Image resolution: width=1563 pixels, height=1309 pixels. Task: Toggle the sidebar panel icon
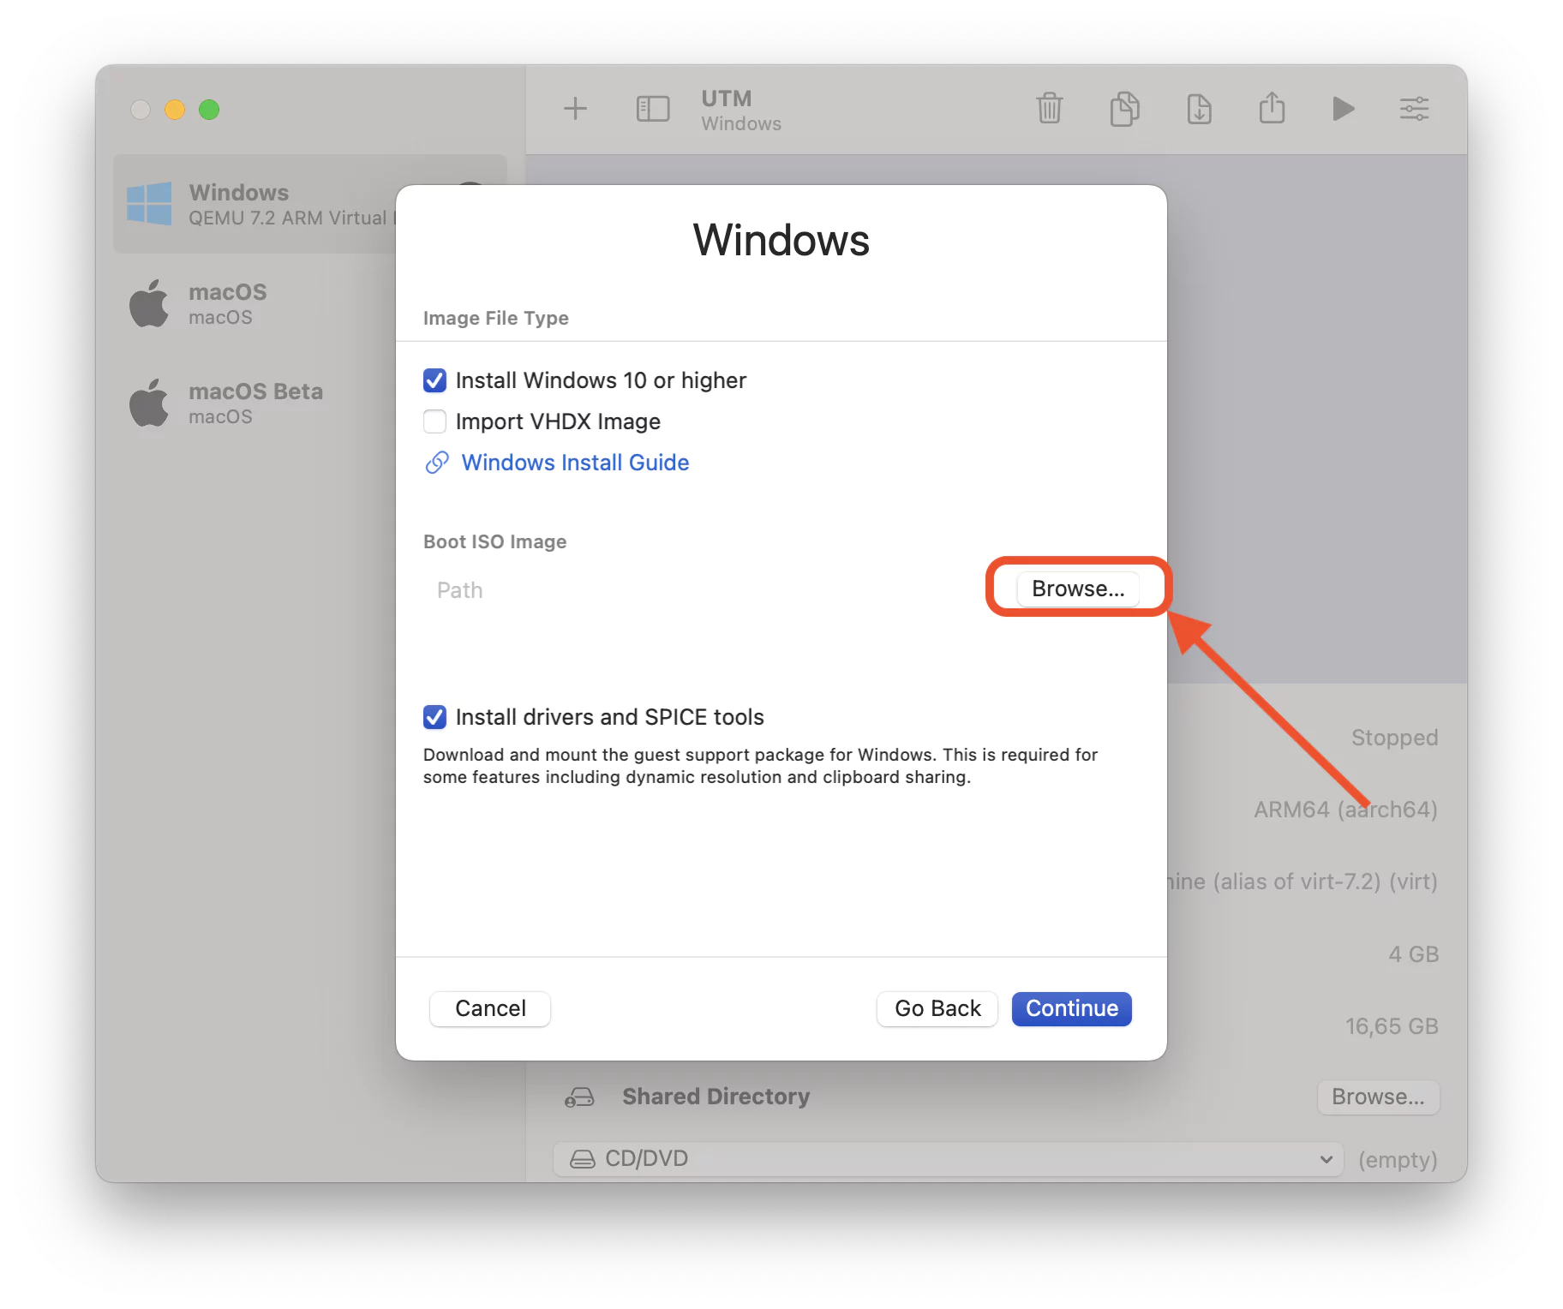pyautogui.click(x=653, y=109)
